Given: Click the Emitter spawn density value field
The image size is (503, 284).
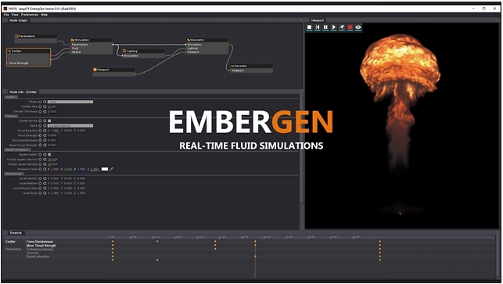Looking at the screenshot, I should (52, 164).
